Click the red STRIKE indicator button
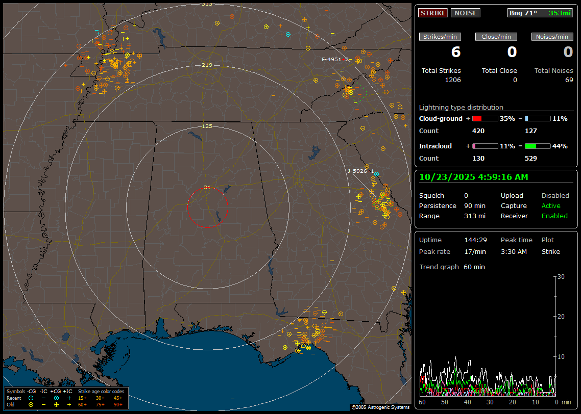 [x=433, y=13]
